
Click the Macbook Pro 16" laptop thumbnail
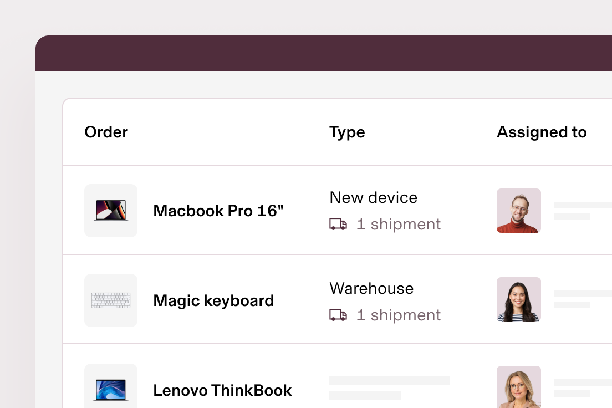coord(111,211)
